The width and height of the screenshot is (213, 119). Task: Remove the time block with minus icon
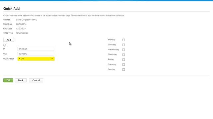[x=5, y=45]
